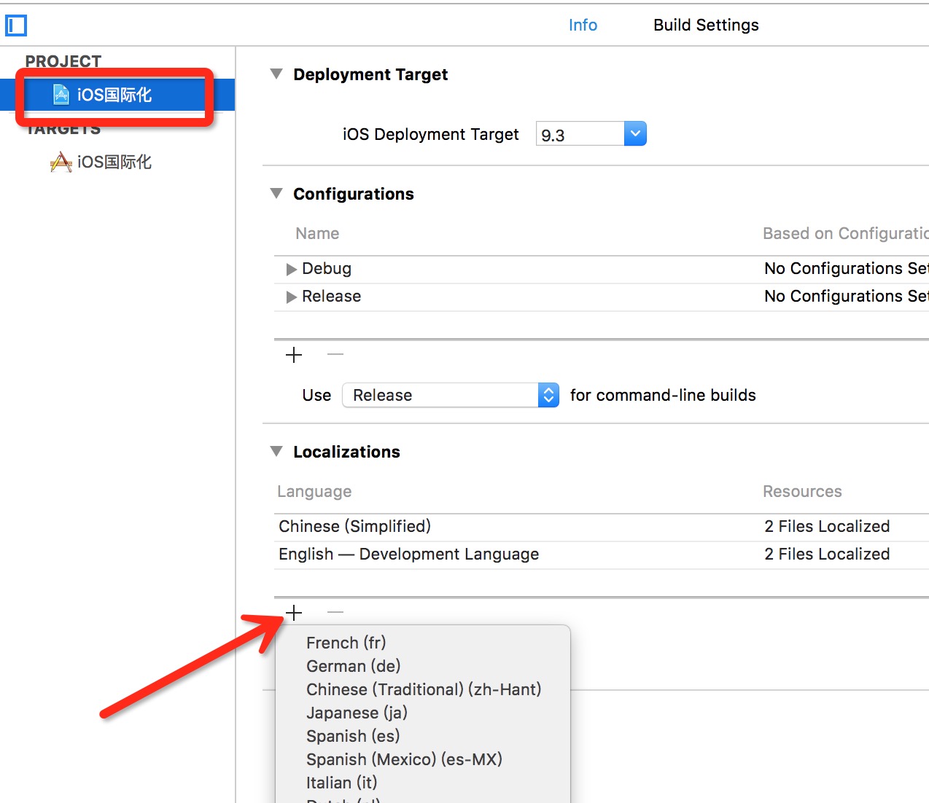
Task: Open iOS Deployment Target version dropdown
Action: 635,134
